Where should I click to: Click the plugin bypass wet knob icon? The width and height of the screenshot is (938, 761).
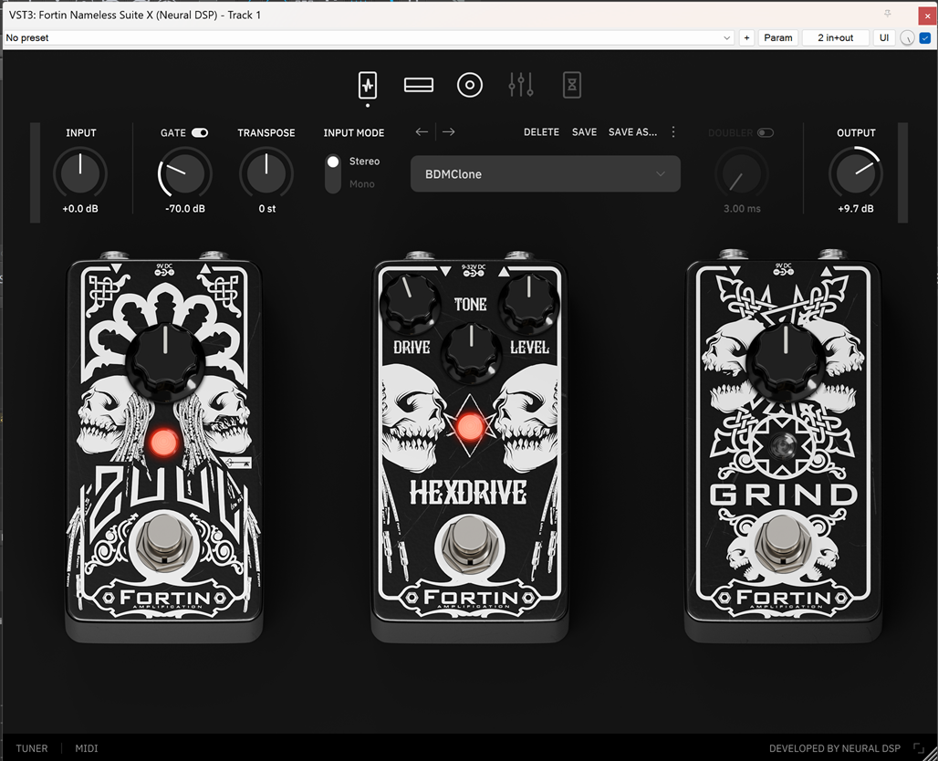point(907,37)
